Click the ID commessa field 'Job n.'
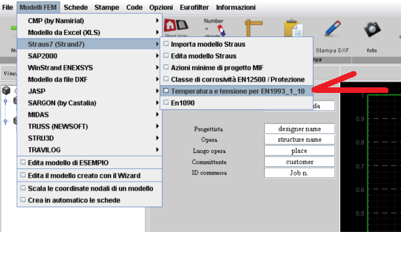Image resolution: width=401 pixels, height=255 pixels. (x=300, y=173)
